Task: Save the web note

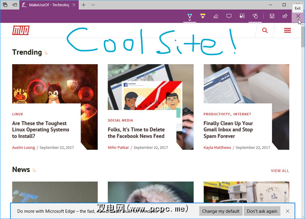Action: (272, 16)
